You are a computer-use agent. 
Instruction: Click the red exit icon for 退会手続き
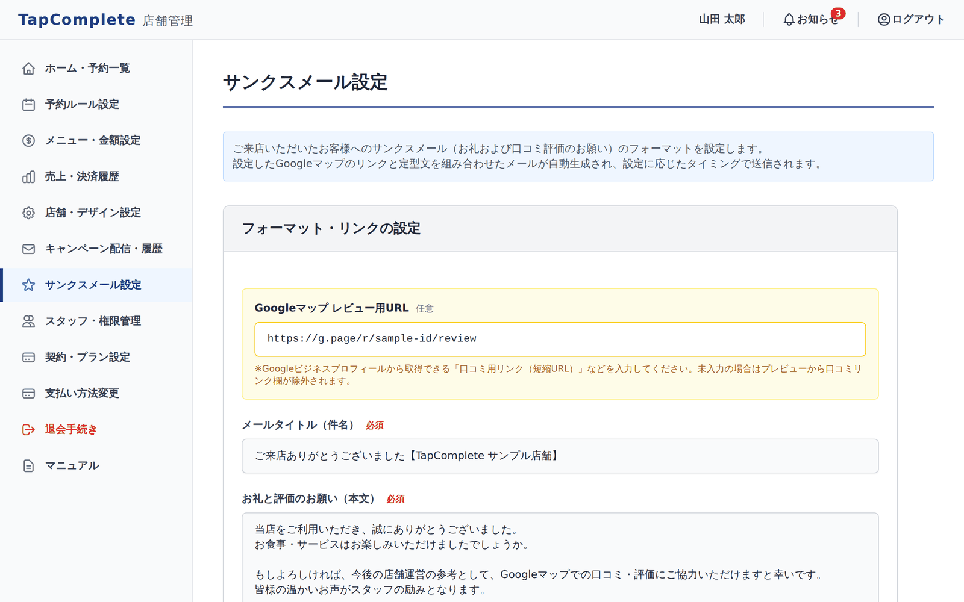28,429
